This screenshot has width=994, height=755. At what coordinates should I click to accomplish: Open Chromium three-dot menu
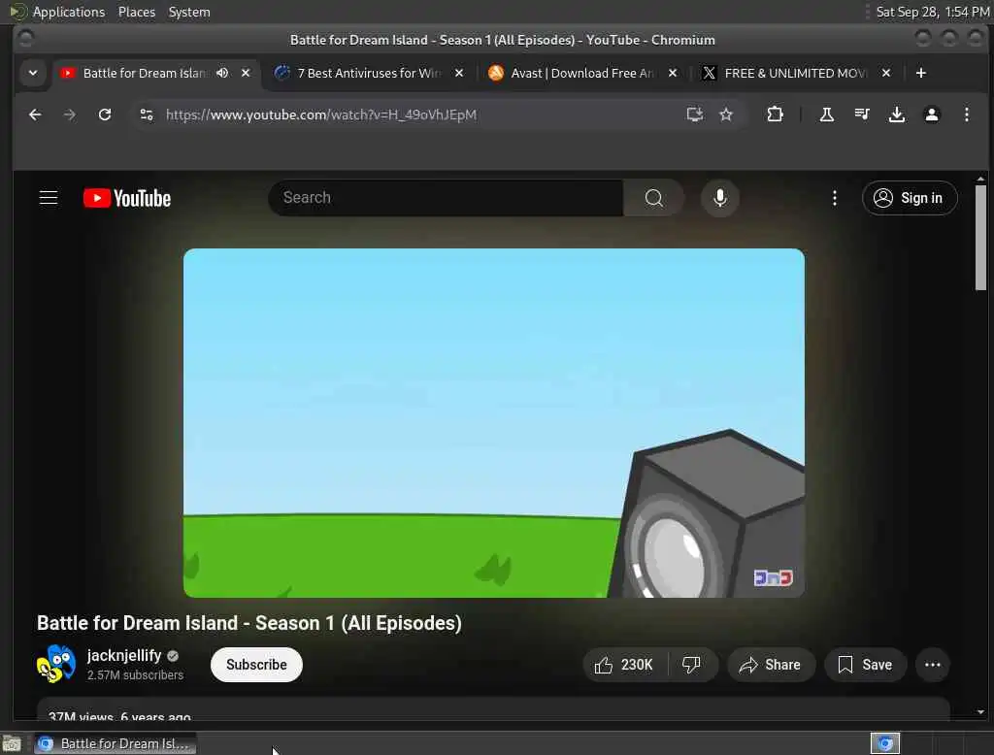[966, 115]
